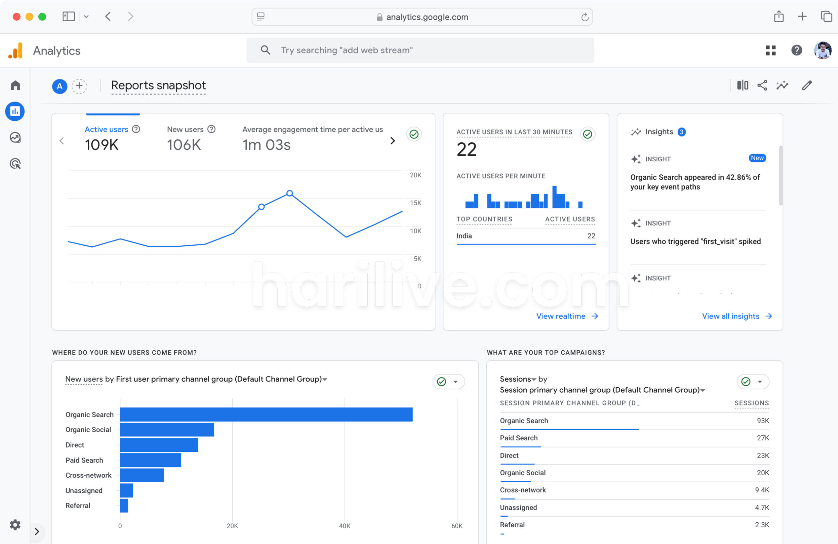Switch to the New users metric tab
The width and height of the screenshot is (838, 544).
coord(184,138)
